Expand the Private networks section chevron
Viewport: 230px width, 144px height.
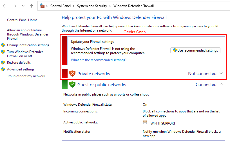[x=221, y=74]
